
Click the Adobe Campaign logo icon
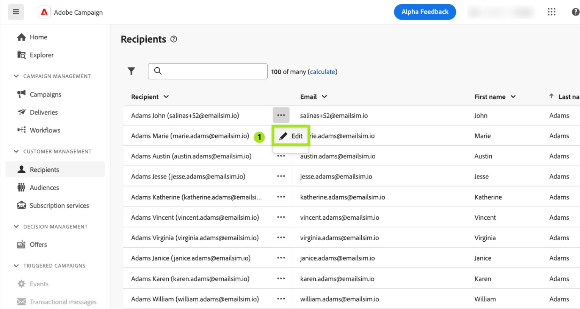point(44,12)
